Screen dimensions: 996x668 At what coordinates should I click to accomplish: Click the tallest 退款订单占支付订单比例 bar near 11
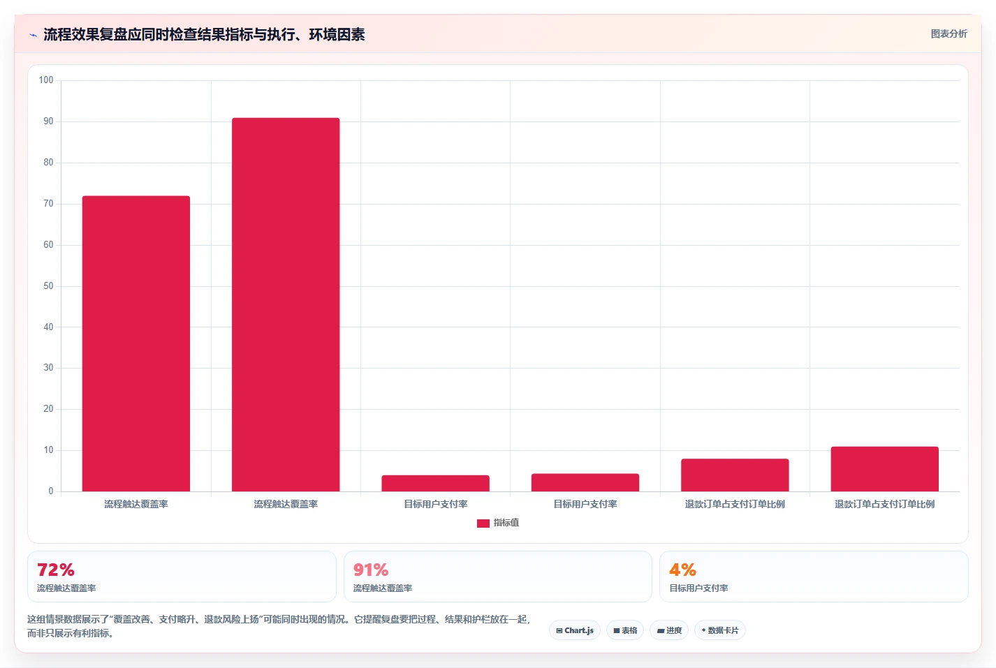click(x=884, y=469)
